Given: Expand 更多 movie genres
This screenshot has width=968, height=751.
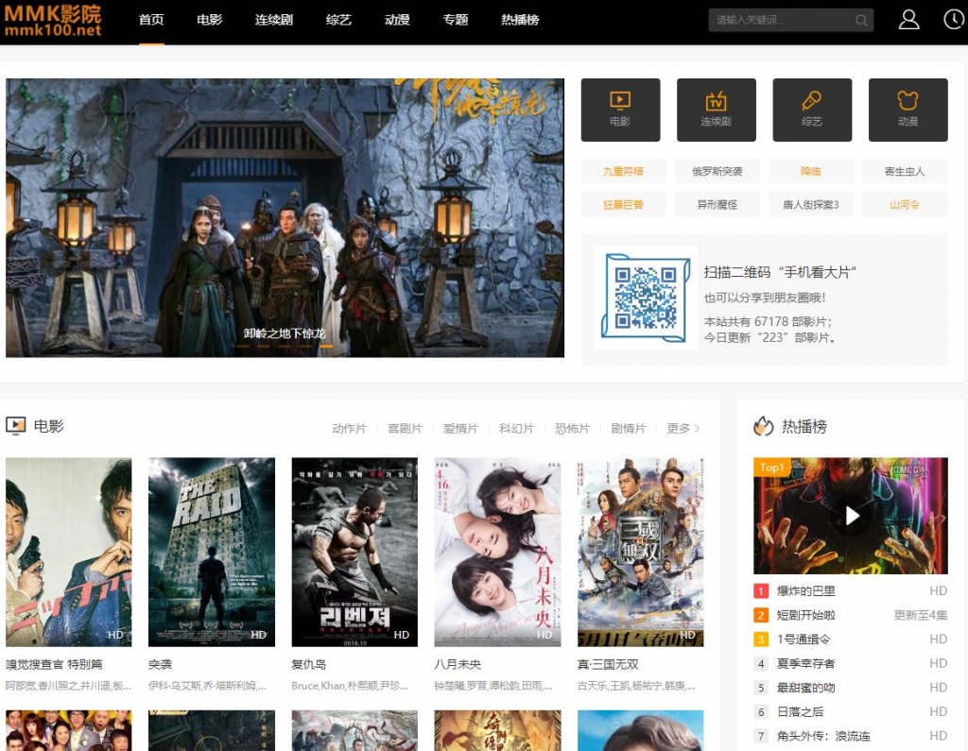Looking at the screenshot, I should click(683, 429).
